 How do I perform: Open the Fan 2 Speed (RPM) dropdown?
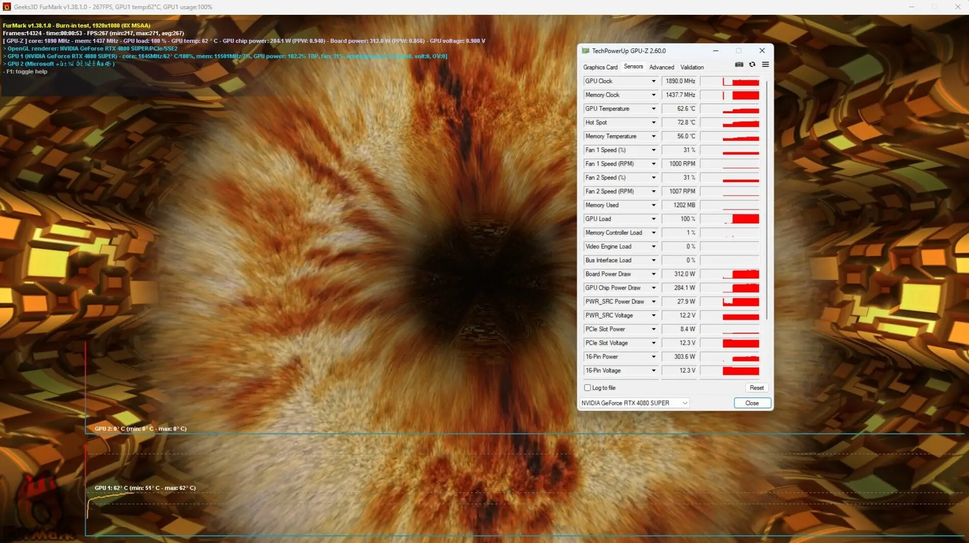(653, 192)
